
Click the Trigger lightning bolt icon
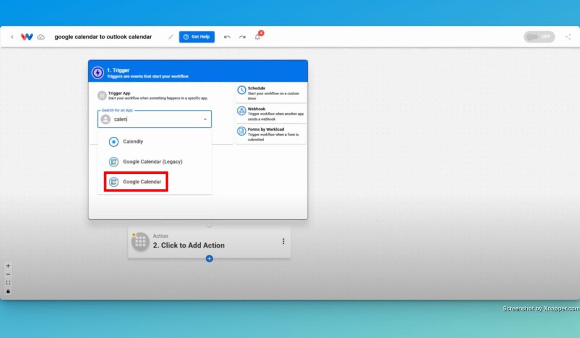pyautogui.click(x=97, y=73)
